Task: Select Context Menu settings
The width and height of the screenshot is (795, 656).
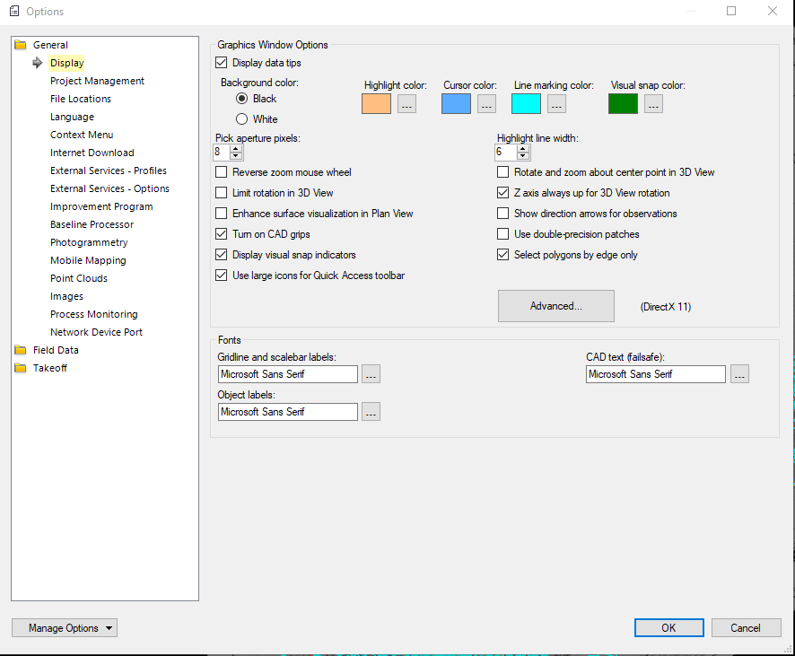Action: click(81, 135)
